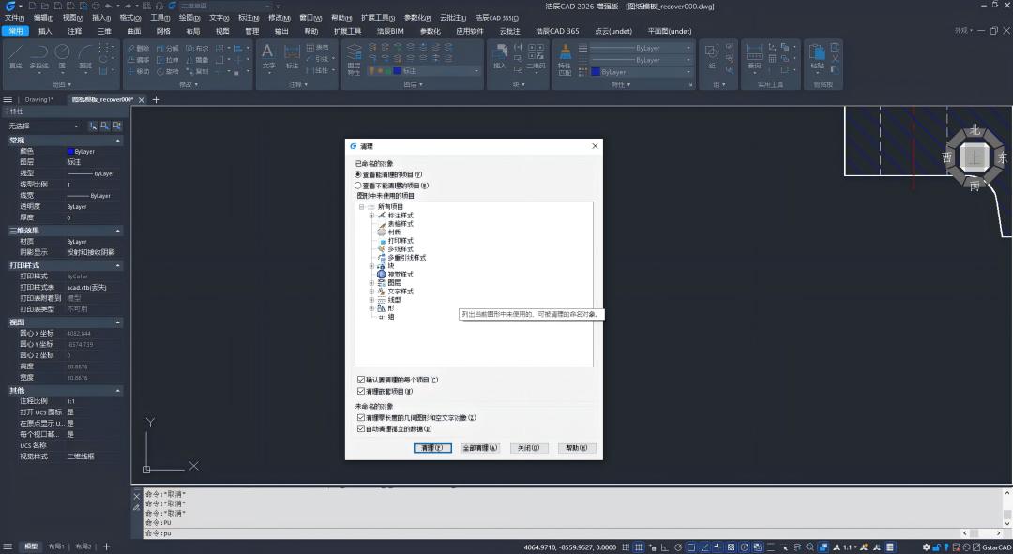Switch to the 注释 ribbon tab
This screenshot has width=1013, height=554.
[x=75, y=31]
